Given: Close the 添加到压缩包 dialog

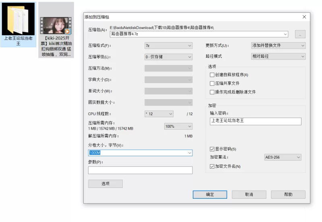Looking at the screenshot, I should [x=304, y=17].
